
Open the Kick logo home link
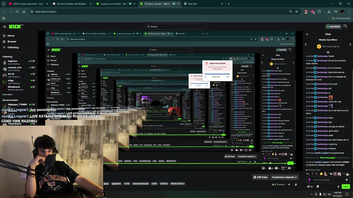tap(16, 27)
